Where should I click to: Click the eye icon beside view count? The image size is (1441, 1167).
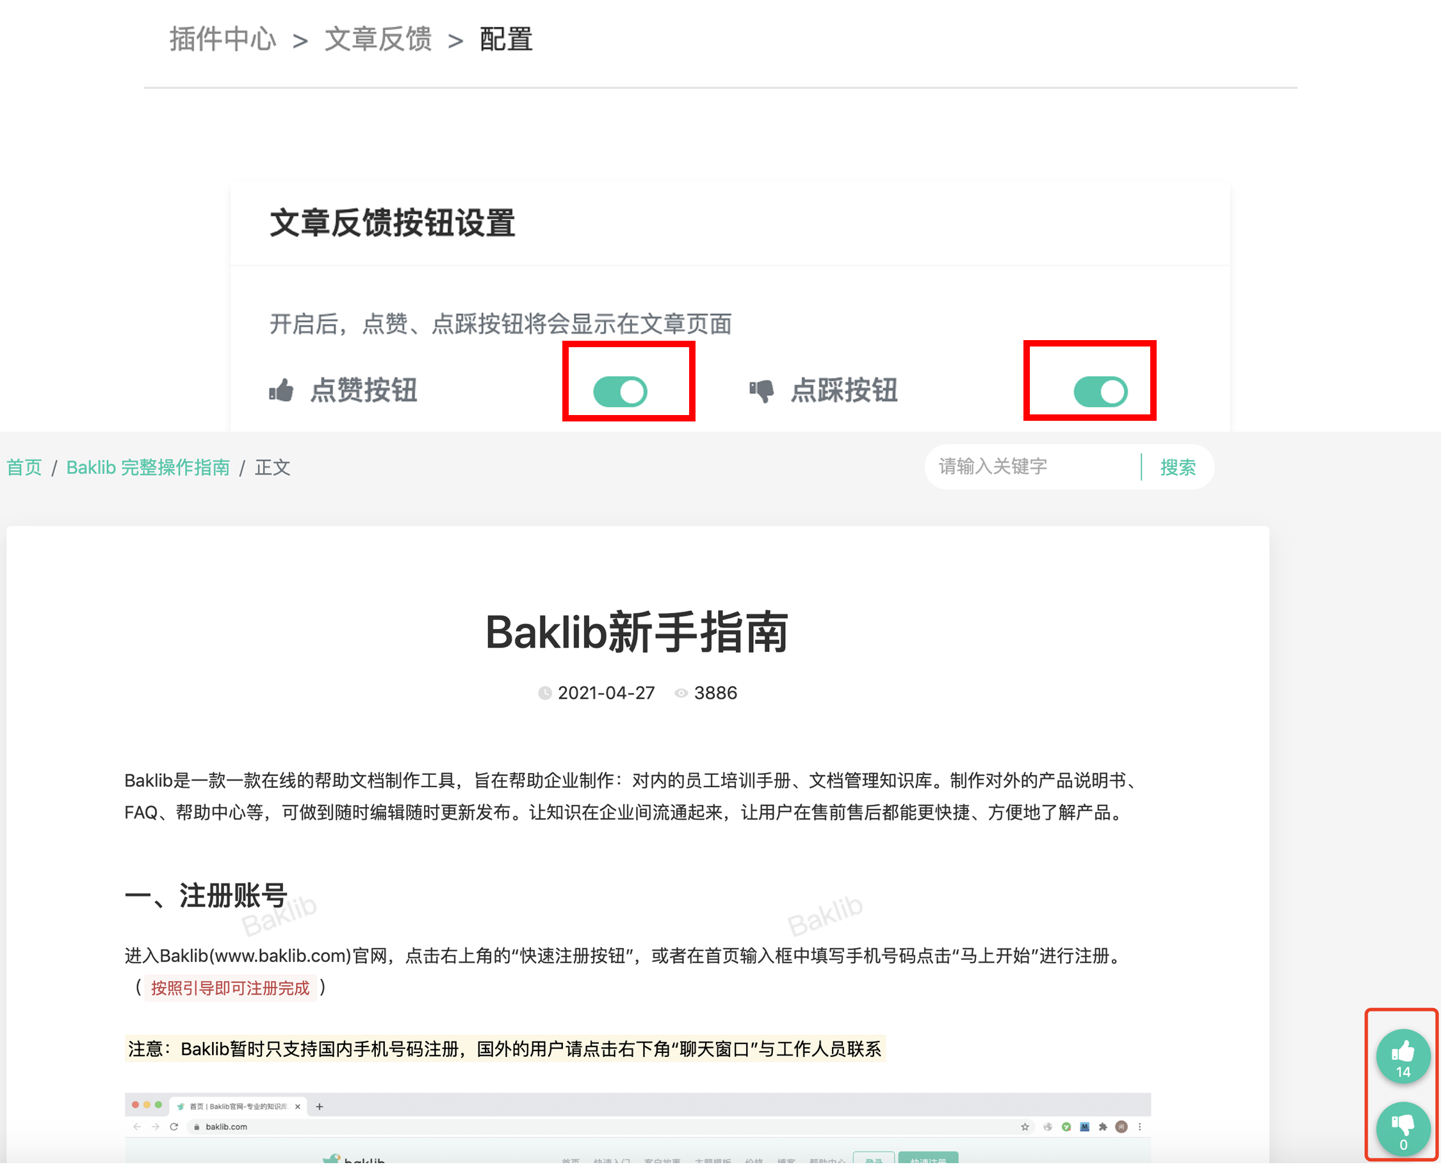681,693
